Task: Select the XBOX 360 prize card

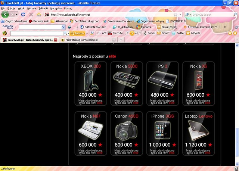Action: pos(91,84)
